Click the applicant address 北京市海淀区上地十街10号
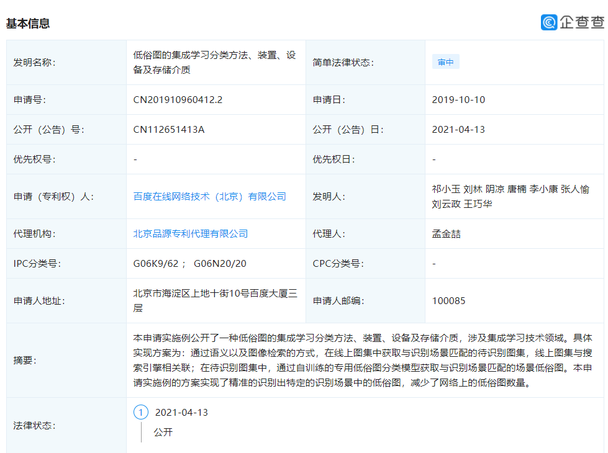This screenshot has height=453, width=608. pyautogui.click(x=191, y=294)
